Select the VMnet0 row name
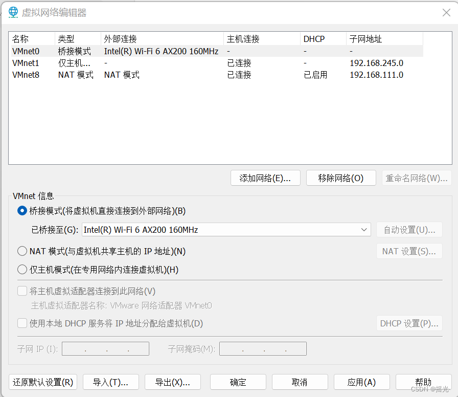The image size is (458, 397). pyautogui.click(x=26, y=51)
